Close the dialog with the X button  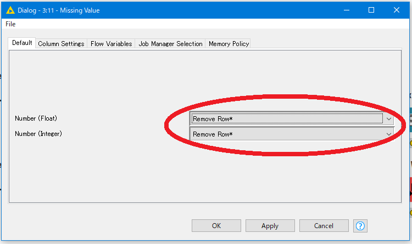pos(396,10)
